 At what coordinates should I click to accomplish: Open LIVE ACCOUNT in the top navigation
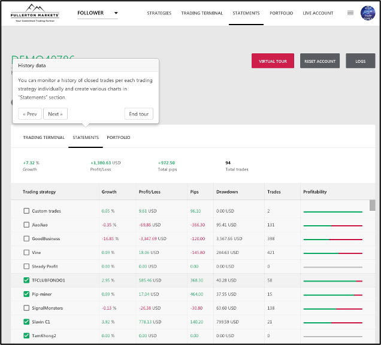[318, 13]
